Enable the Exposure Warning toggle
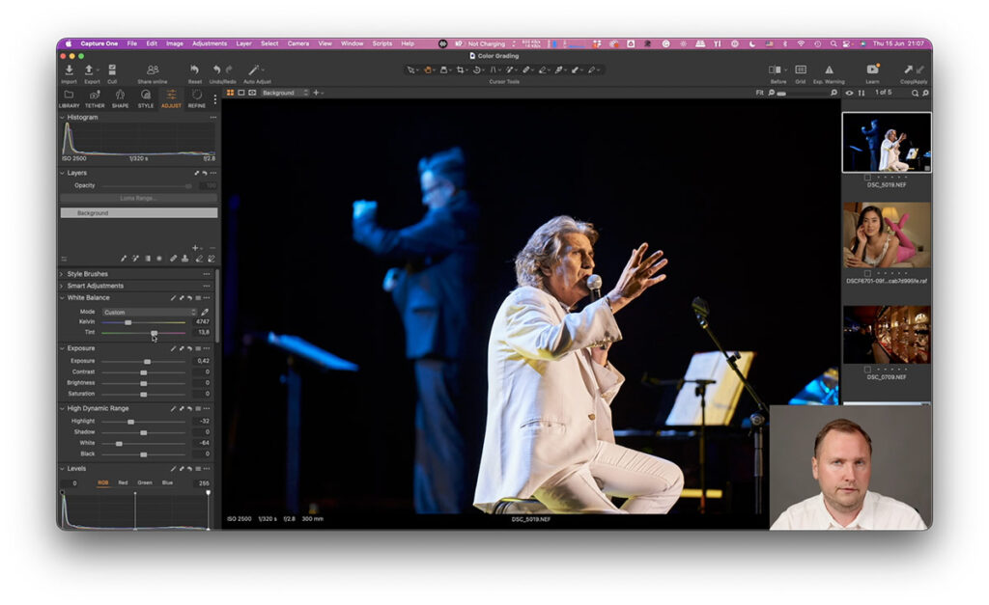Screen dimensions: 989x605 point(829,69)
